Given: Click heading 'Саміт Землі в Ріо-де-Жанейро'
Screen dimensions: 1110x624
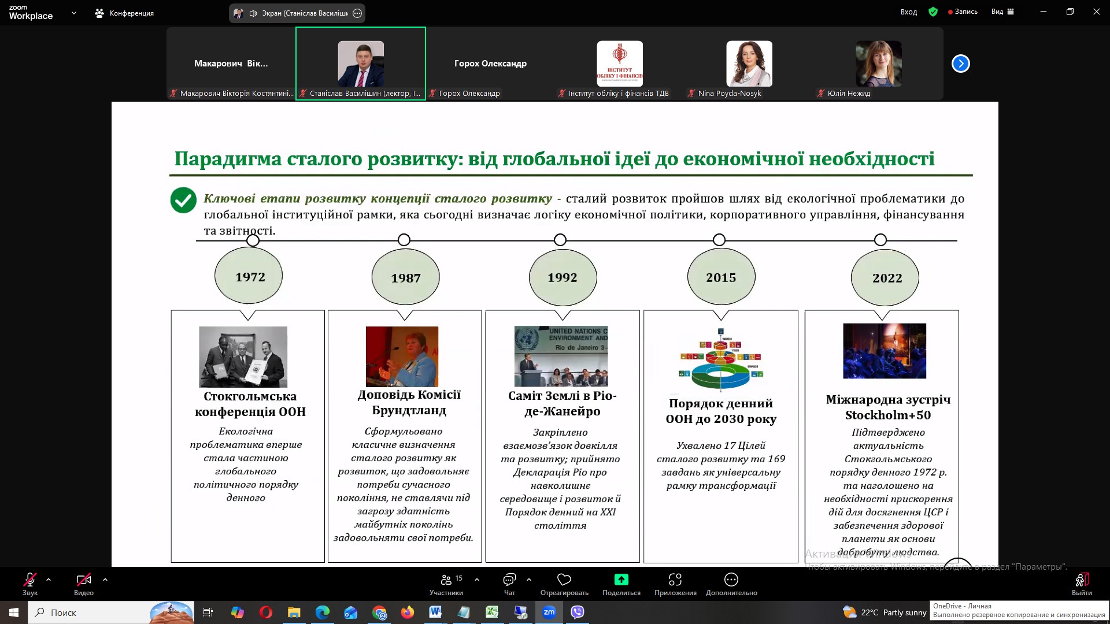Looking at the screenshot, I should 563,403.
